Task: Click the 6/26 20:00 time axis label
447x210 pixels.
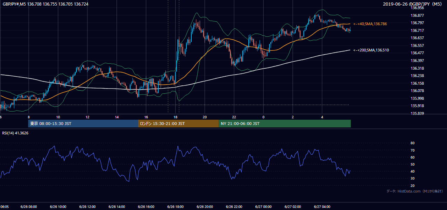Action: 205,206
